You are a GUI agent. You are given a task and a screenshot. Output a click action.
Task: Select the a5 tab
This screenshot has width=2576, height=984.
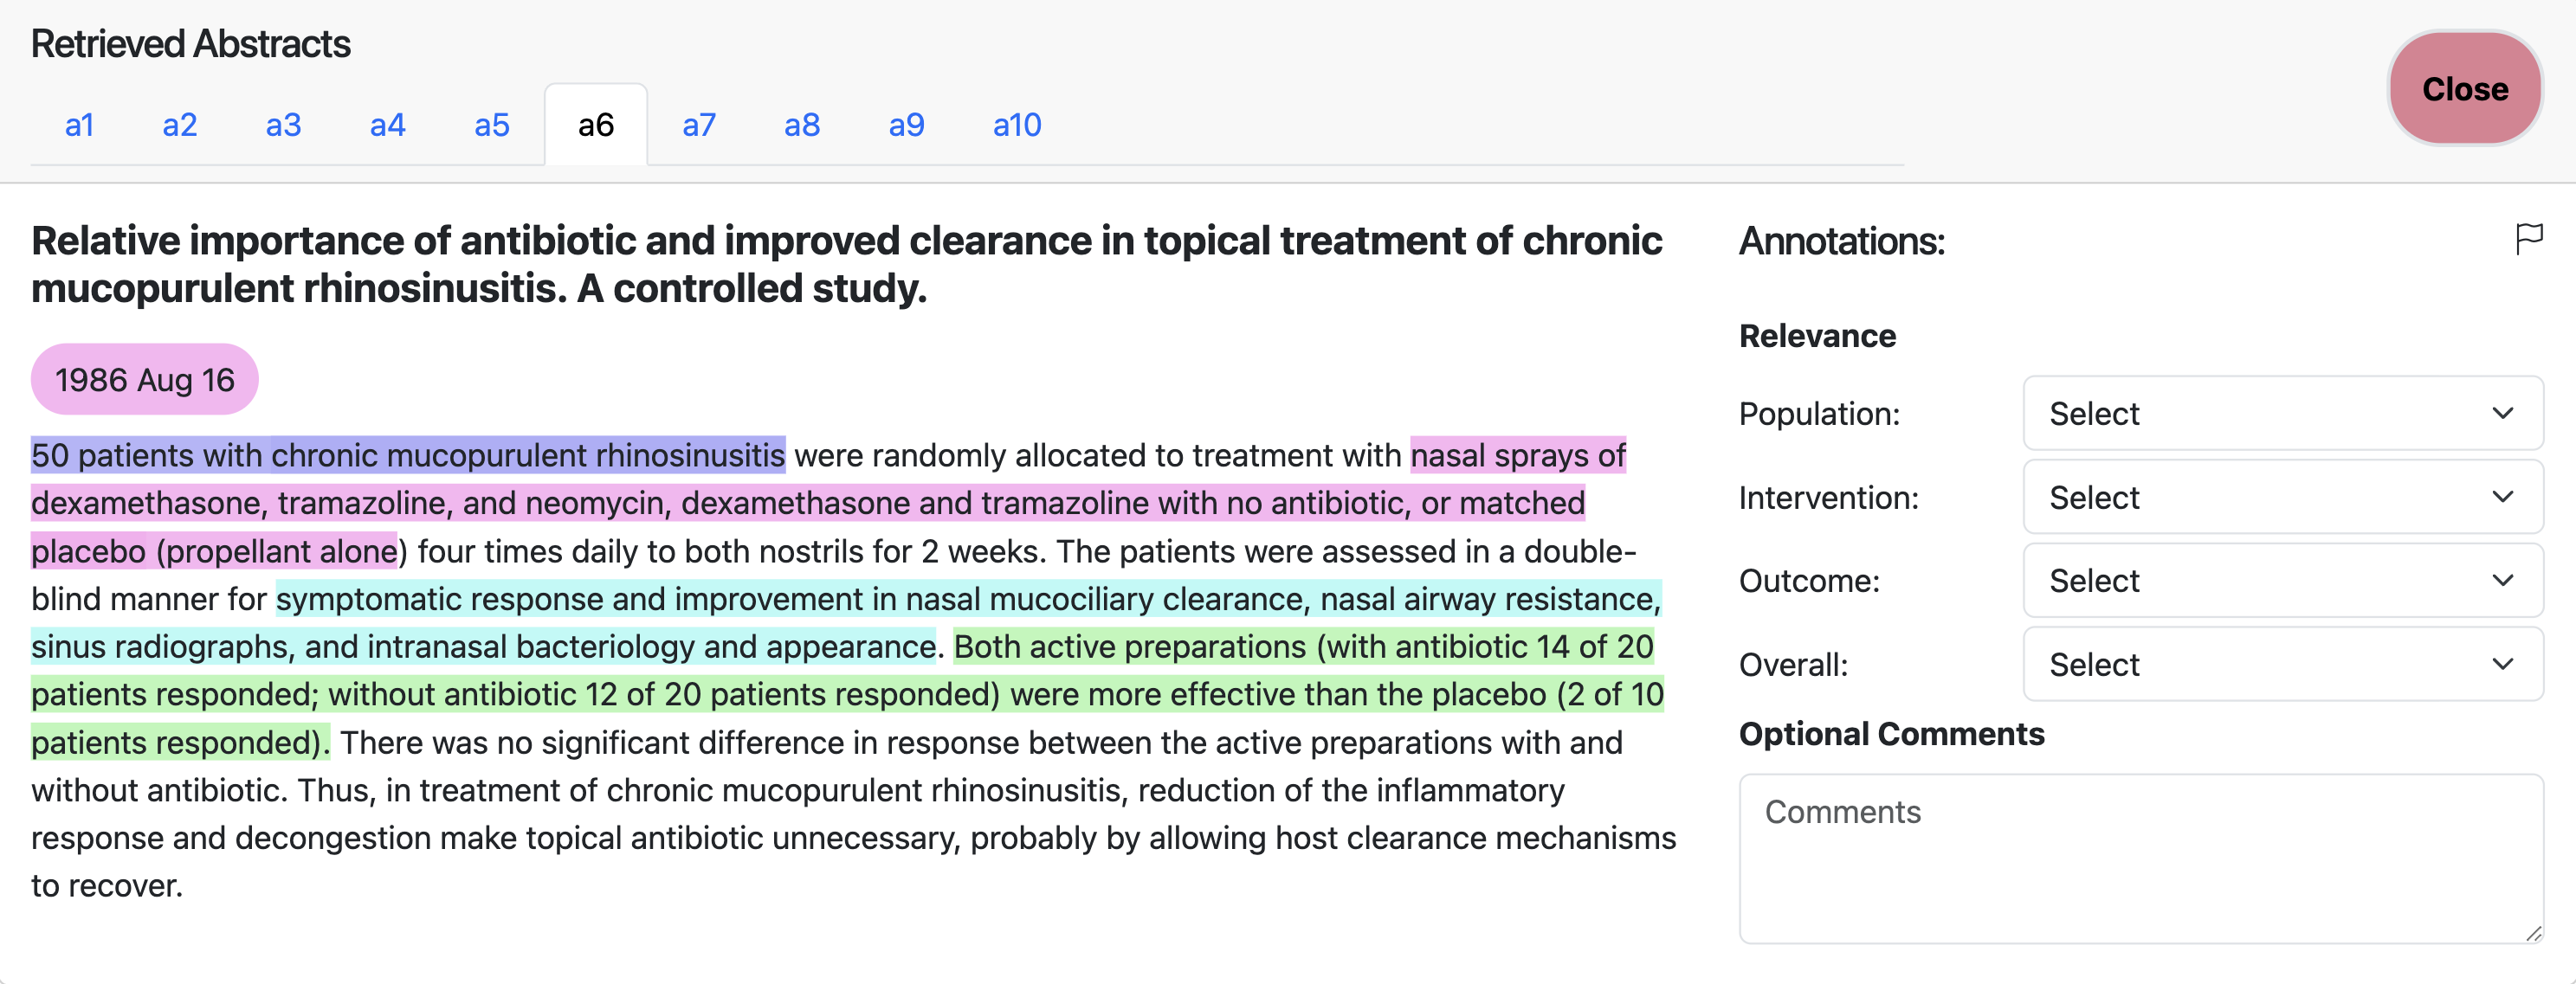click(x=491, y=125)
